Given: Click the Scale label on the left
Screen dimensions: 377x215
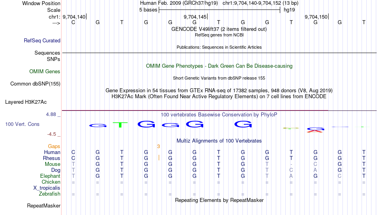Looking at the screenshot, I should 54,10.
